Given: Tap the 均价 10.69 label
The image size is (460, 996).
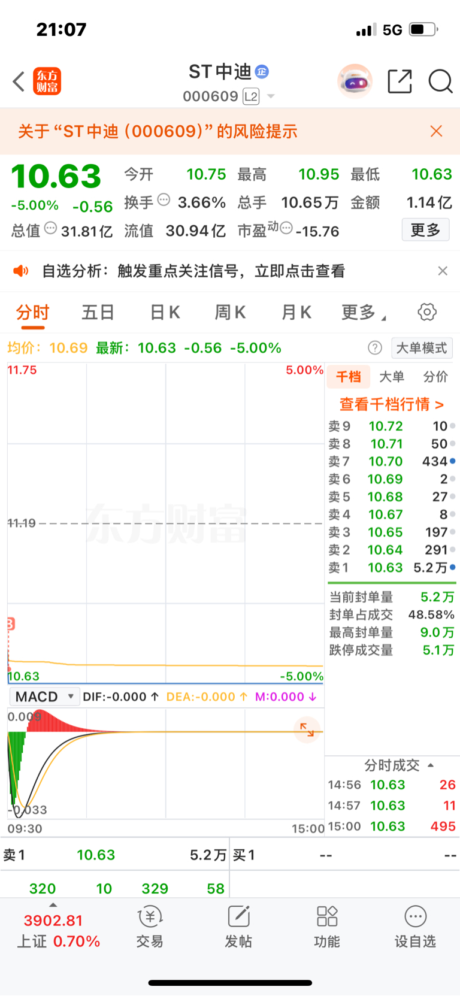Looking at the screenshot, I should click(47, 348).
